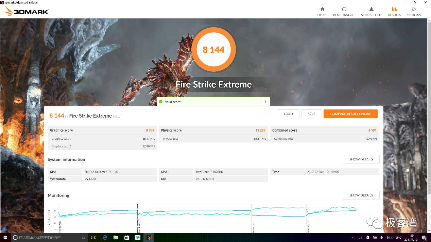Switch input language via ENG indicator

[x=399, y=238]
